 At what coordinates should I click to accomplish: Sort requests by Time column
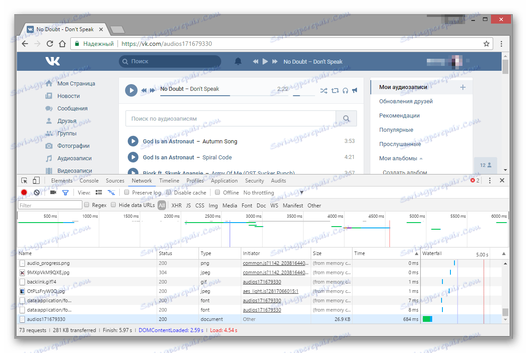[385, 253]
